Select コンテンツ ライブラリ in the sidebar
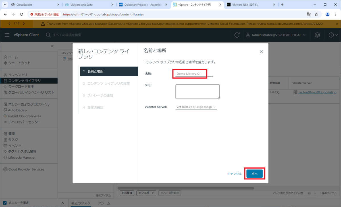The height and width of the screenshot is (207, 341). point(29,81)
